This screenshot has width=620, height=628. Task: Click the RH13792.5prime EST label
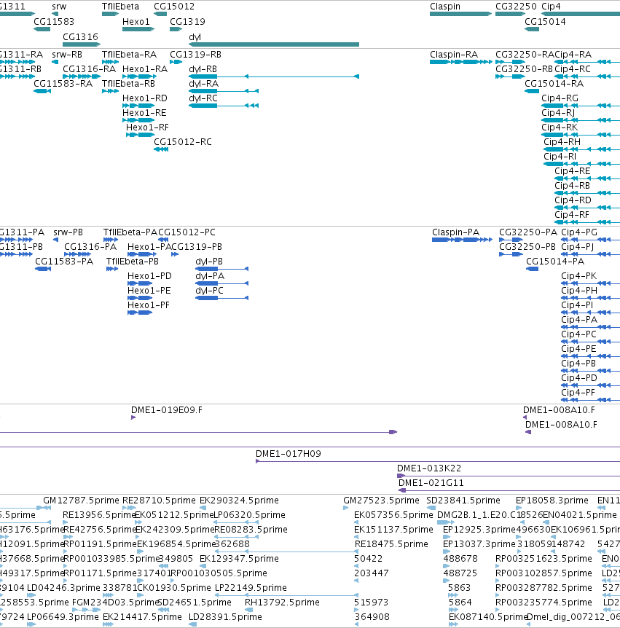click(283, 603)
